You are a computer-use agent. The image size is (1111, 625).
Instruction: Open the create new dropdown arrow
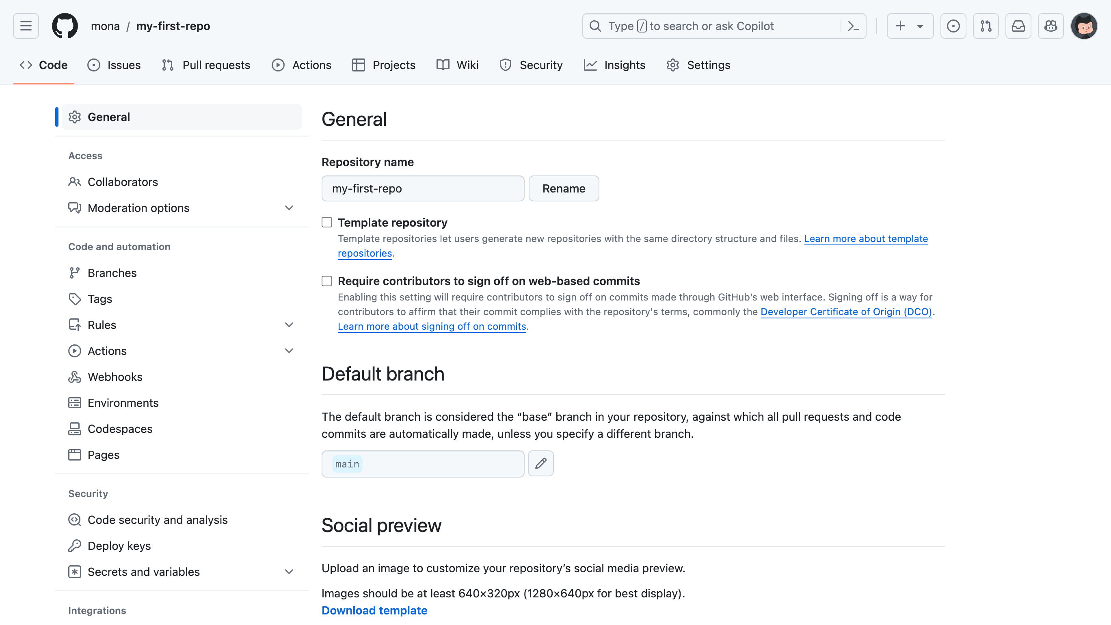pos(921,26)
